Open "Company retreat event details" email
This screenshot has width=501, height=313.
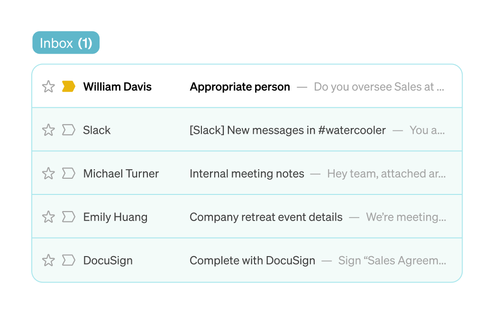[x=266, y=217]
